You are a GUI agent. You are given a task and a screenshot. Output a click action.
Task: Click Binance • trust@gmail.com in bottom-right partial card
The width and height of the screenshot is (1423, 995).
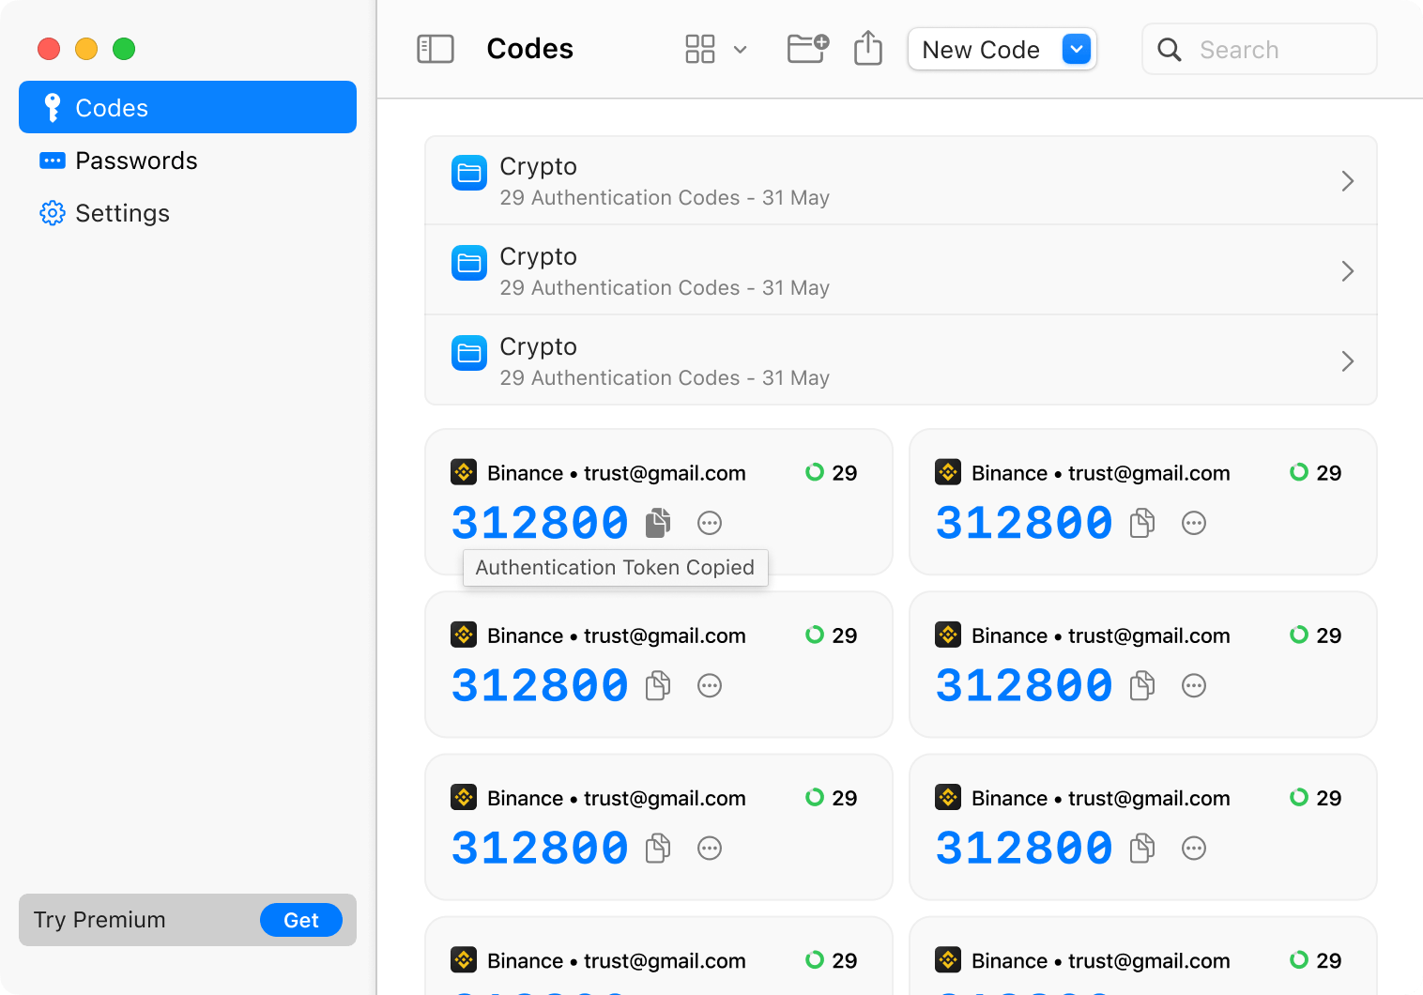(1101, 960)
